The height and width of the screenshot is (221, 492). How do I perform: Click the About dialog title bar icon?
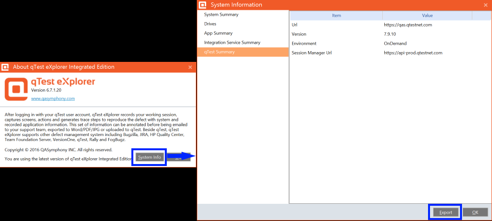(x=5, y=67)
